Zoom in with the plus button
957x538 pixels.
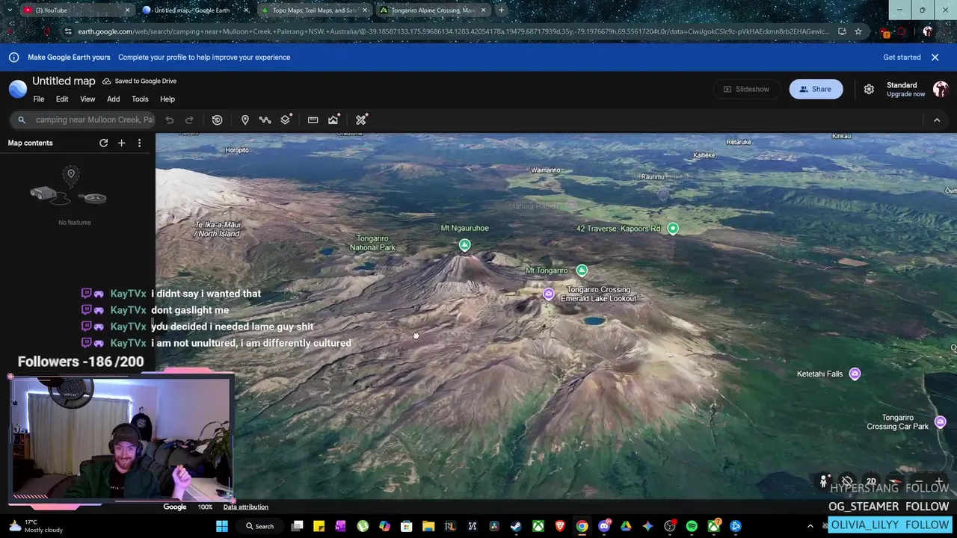(939, 482)
